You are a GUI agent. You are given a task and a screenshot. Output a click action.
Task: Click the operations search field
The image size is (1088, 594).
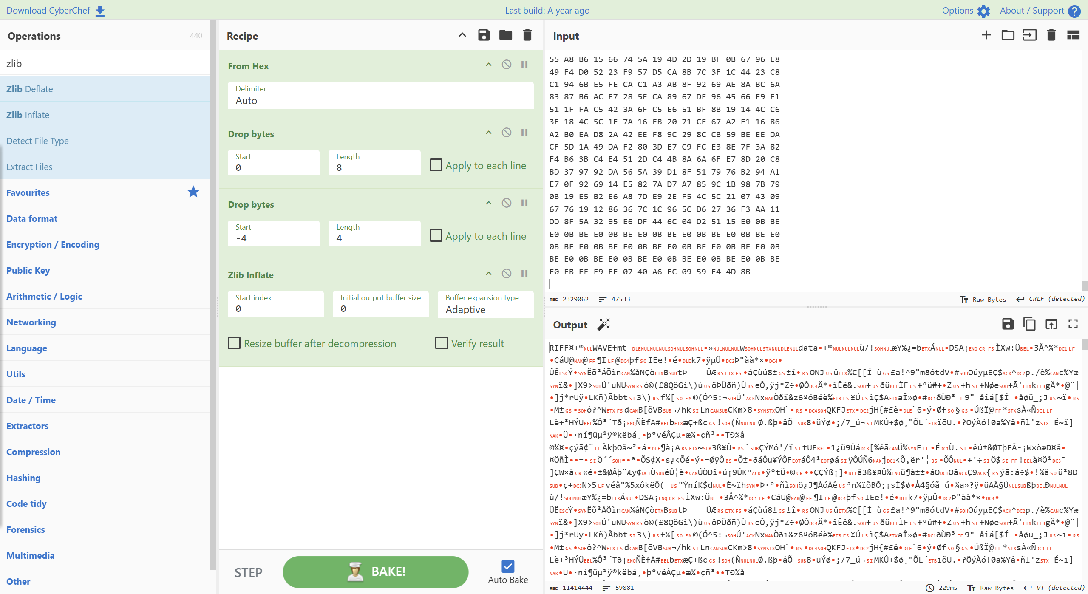[x=105, y=64]
